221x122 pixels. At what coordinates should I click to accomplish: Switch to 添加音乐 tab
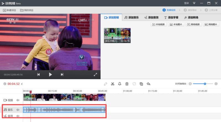pos(131,17)
